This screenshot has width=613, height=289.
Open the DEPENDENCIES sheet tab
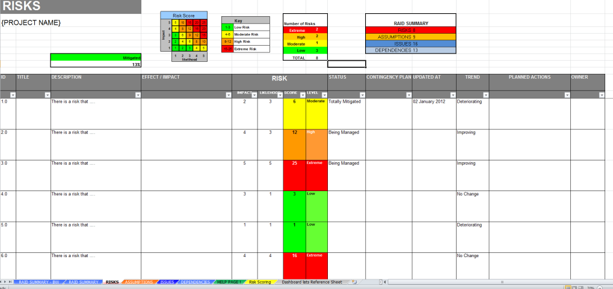coord(196,282)
